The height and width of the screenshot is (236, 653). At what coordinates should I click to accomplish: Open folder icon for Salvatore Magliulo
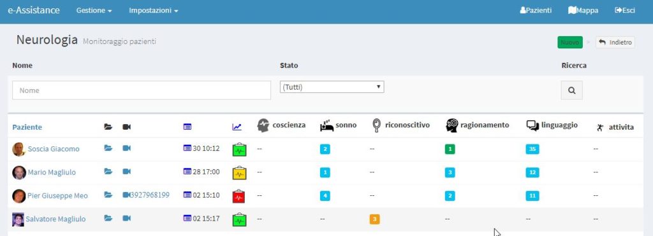coord(108,218)
